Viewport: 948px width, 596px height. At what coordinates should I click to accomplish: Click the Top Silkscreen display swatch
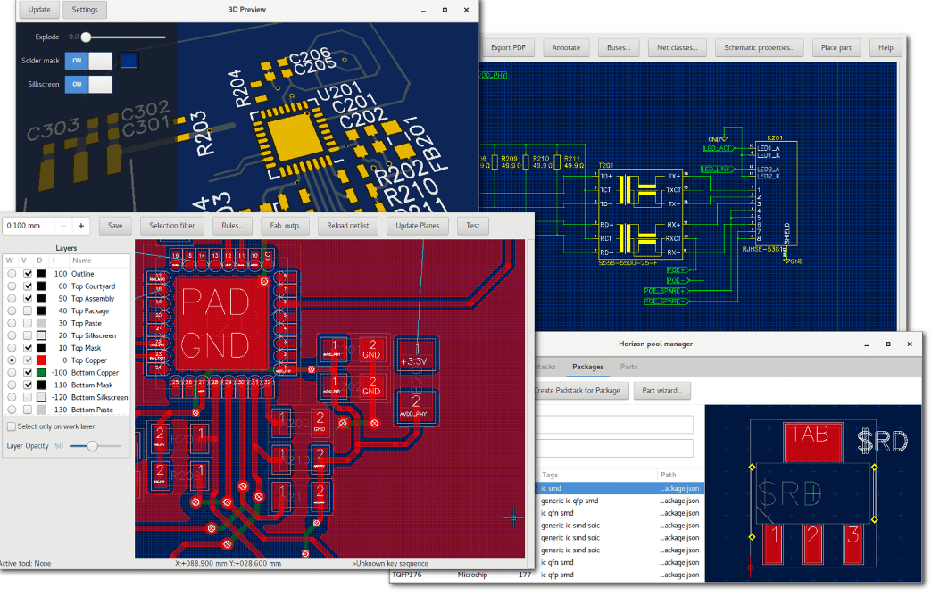pyautogui.click(x=41, y=335)
